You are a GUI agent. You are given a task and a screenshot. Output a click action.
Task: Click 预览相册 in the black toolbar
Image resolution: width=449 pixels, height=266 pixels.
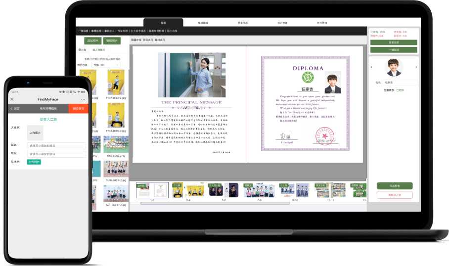pyautogui.click(x=123, y=31)
